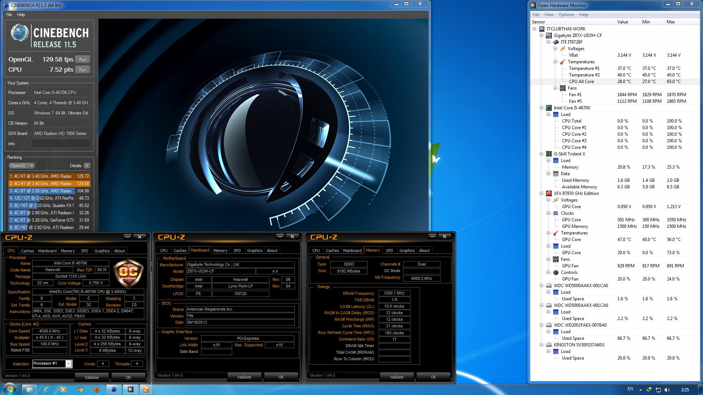Run the CPU benchmark
The height and width of the screenshot is (395, 703).
[x=83, y=70]
